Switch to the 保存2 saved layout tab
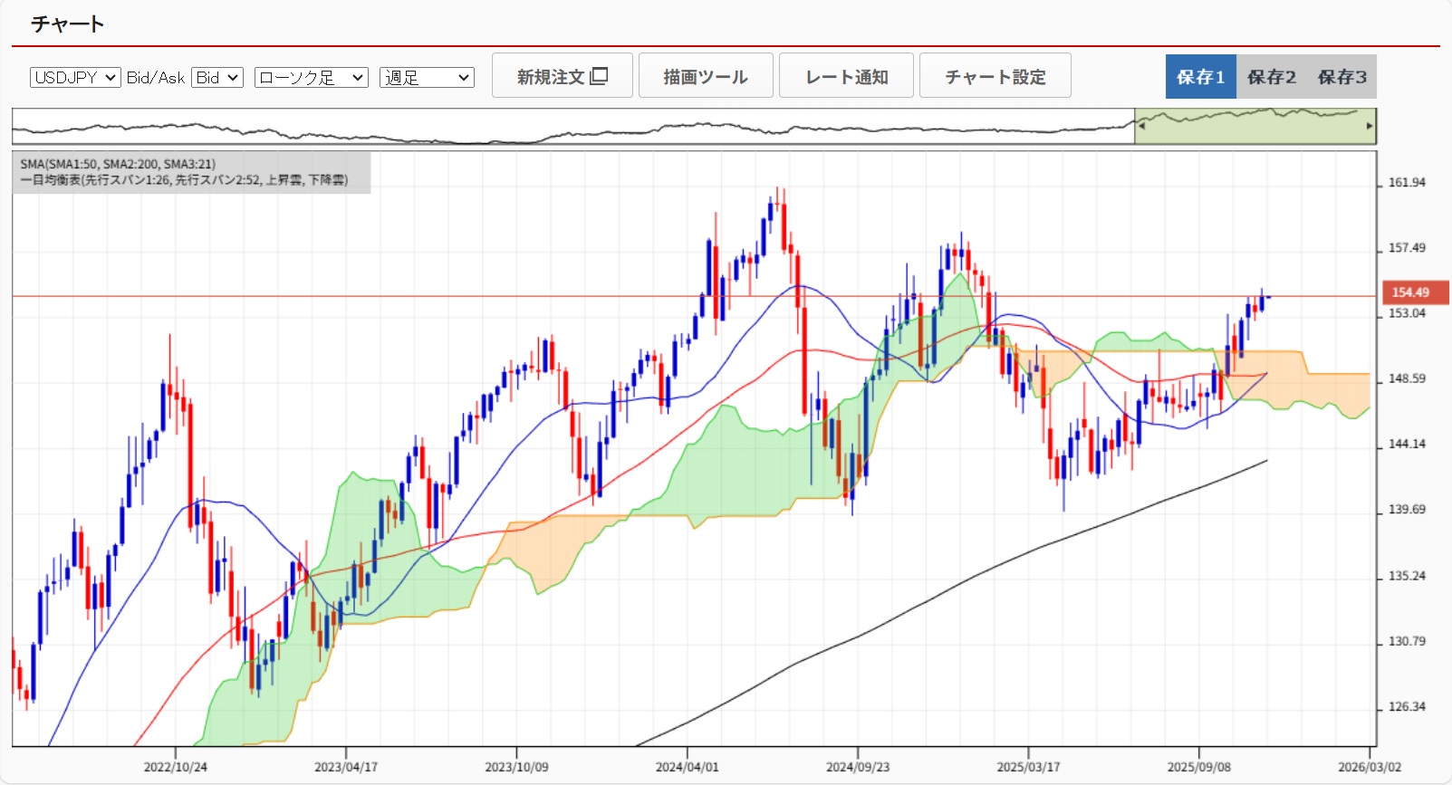Viewport: 1452px width, 785px height. (1271, 77)
